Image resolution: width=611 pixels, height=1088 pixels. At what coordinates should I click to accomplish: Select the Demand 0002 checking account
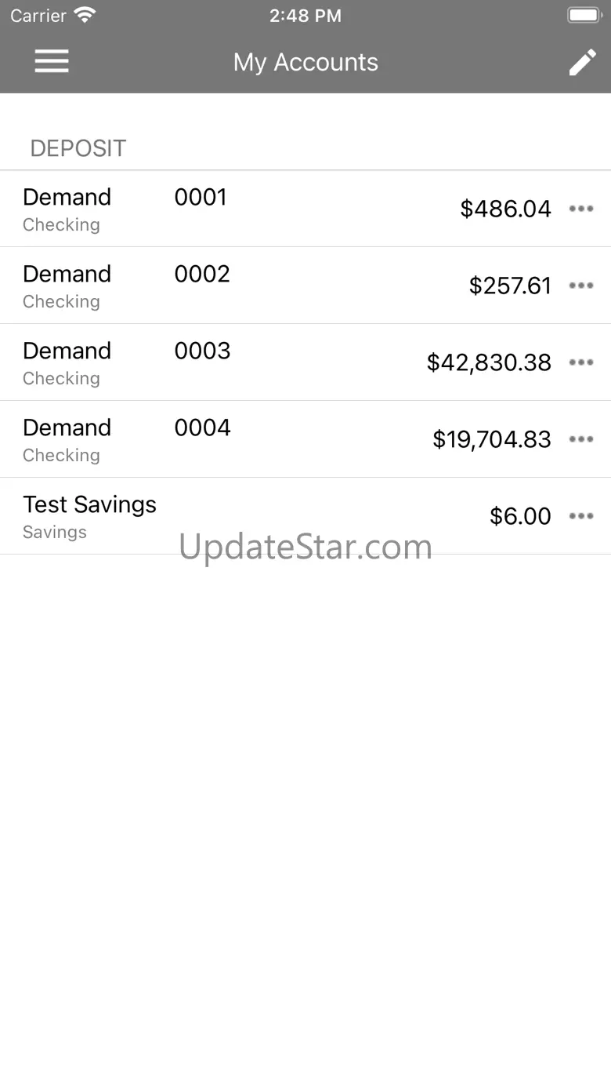125,286
